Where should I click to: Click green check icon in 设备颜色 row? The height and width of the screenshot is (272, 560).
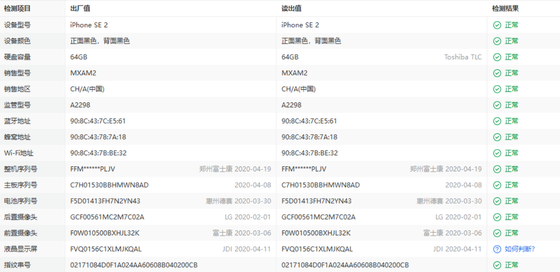(497, 41)
